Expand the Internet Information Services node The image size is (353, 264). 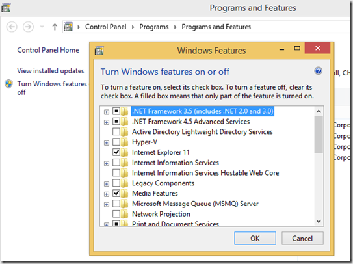point(107,163)
